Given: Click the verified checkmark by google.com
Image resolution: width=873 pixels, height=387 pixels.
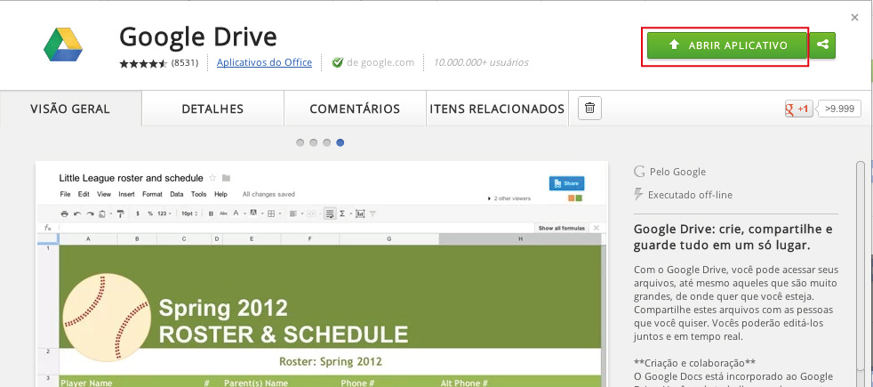Looking at the screenshot, I should pos(337,63).
